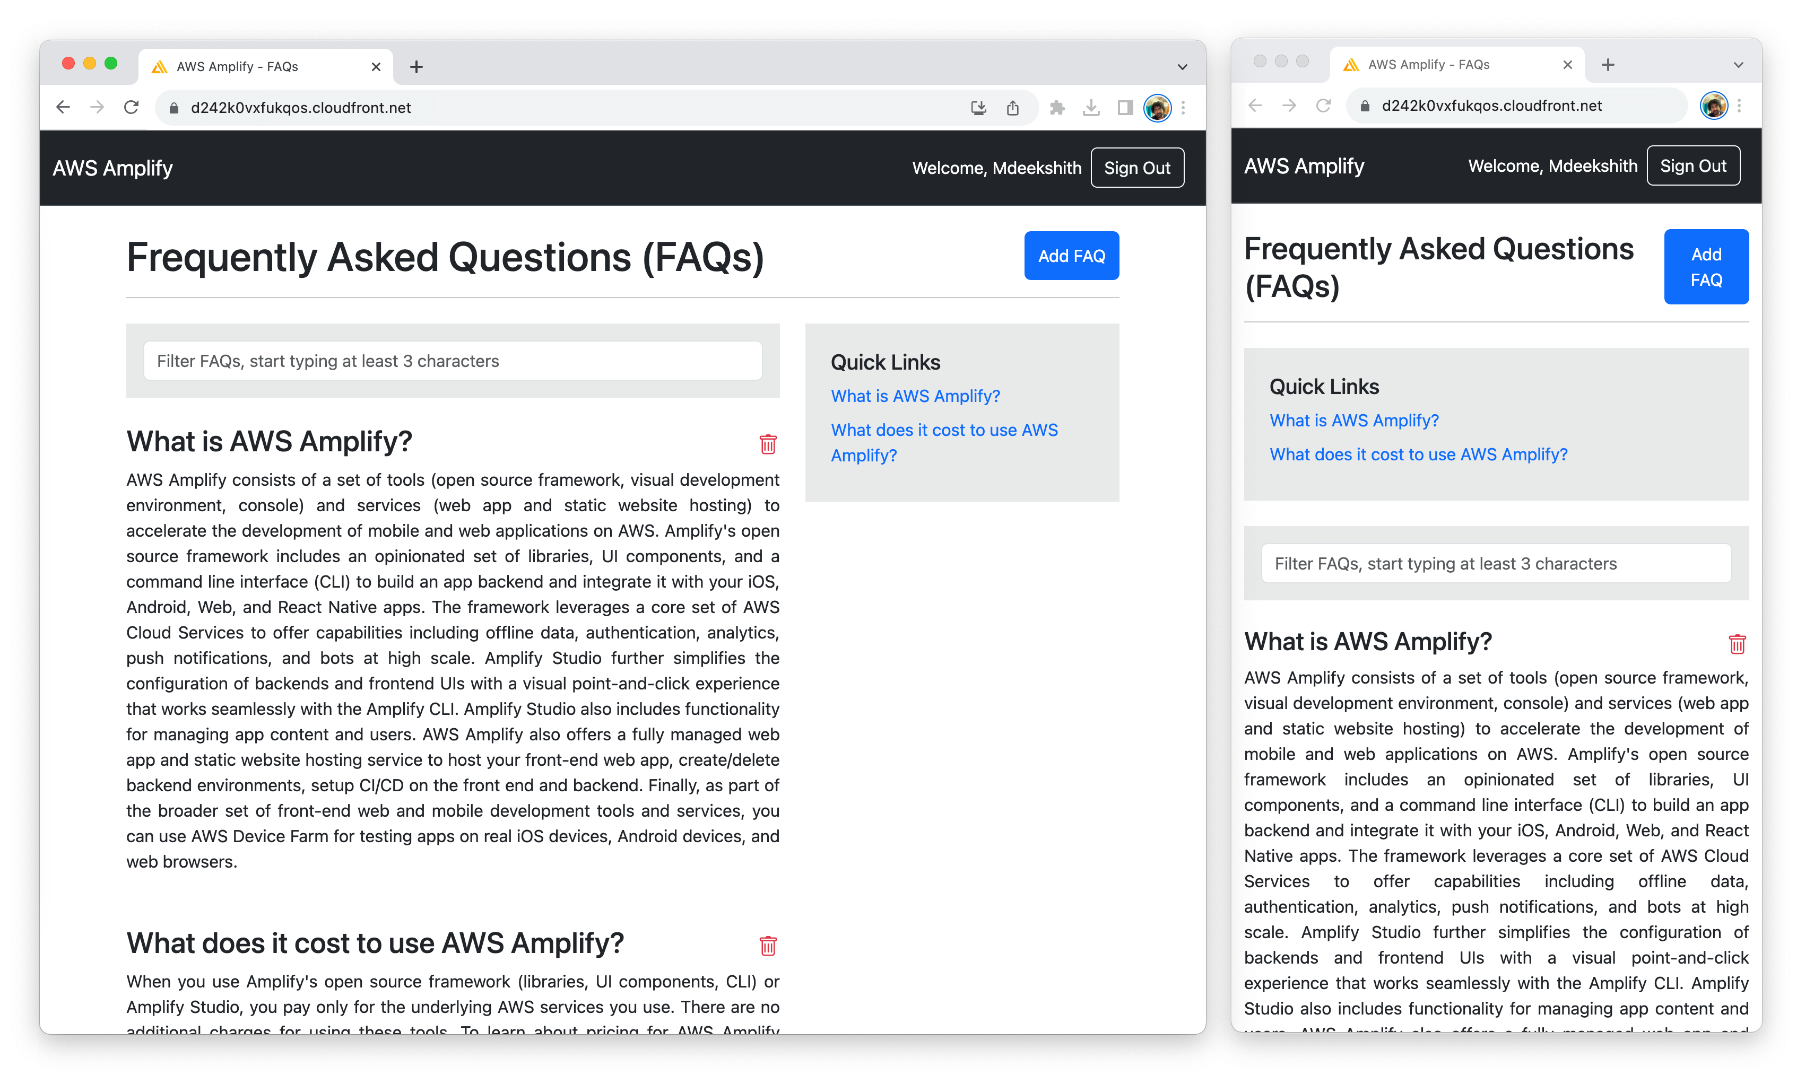Viewport: 1814px width, 1084px height.
Task: Reload page in the left browser window
Action: 132,107
